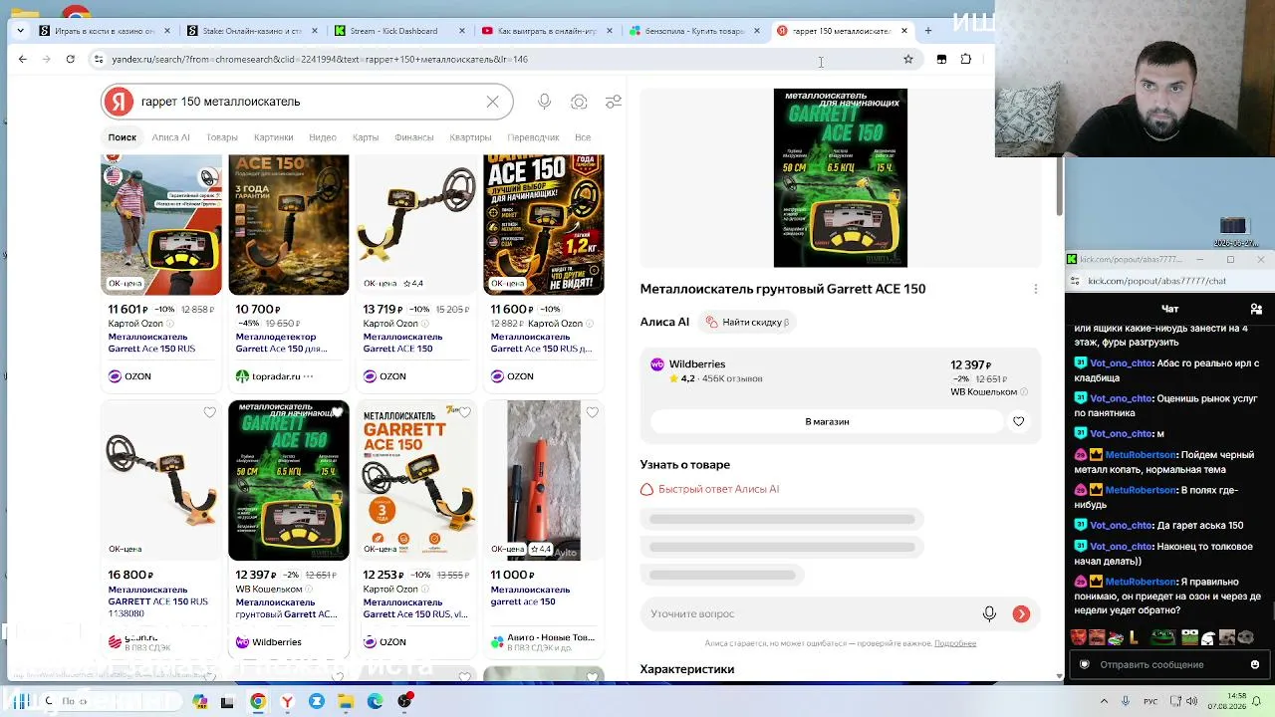
Task: Favorite the 12 253 ₽ Garrett ACE 150 listing
Action: (464, 412)
